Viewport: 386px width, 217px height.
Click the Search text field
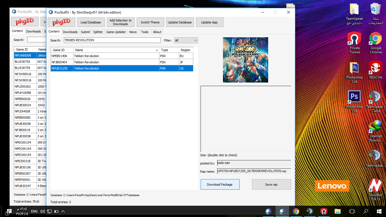(112, 40)
